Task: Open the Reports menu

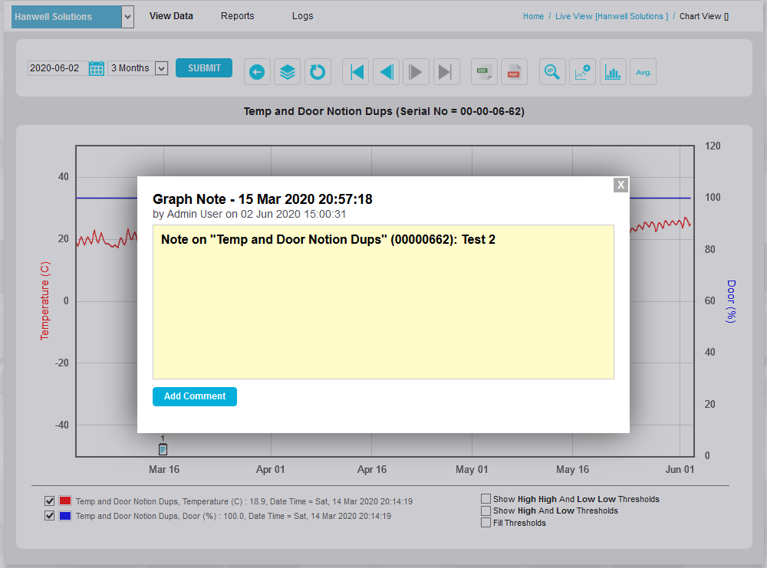Action: (237, 16)
